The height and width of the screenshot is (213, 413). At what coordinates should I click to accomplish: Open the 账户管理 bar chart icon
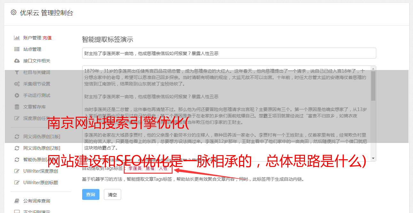(x=17, y=38)
